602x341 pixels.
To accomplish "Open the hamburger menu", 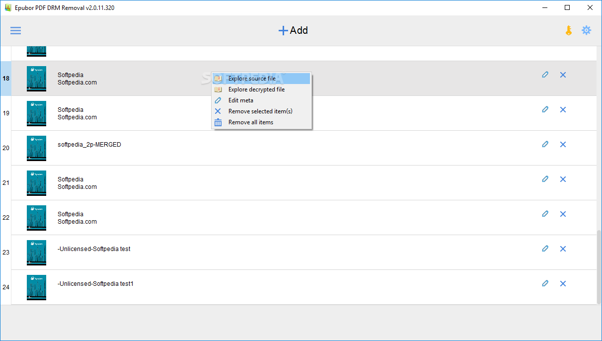I will (15, 30).
